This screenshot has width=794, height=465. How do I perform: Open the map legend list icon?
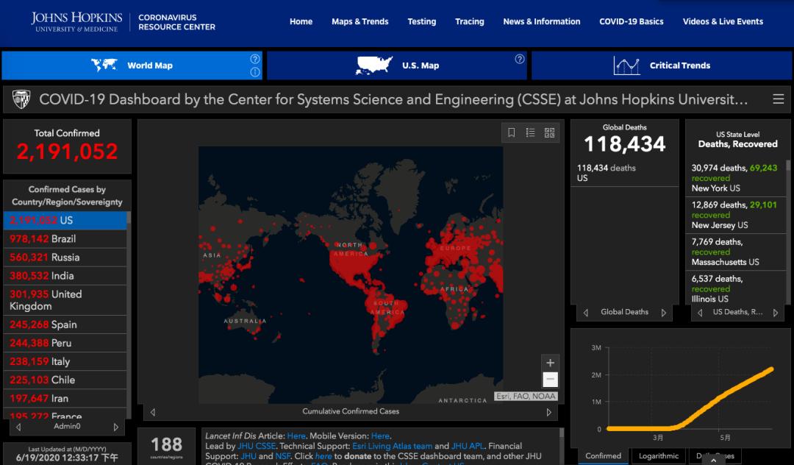point(530,132)
